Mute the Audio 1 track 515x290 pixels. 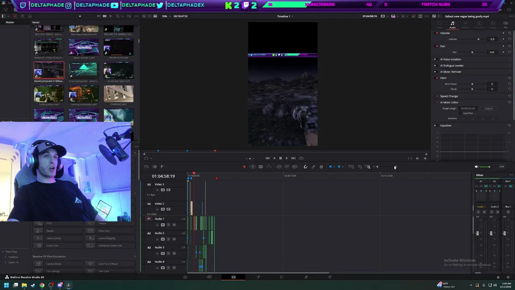(x=174, y=225)
